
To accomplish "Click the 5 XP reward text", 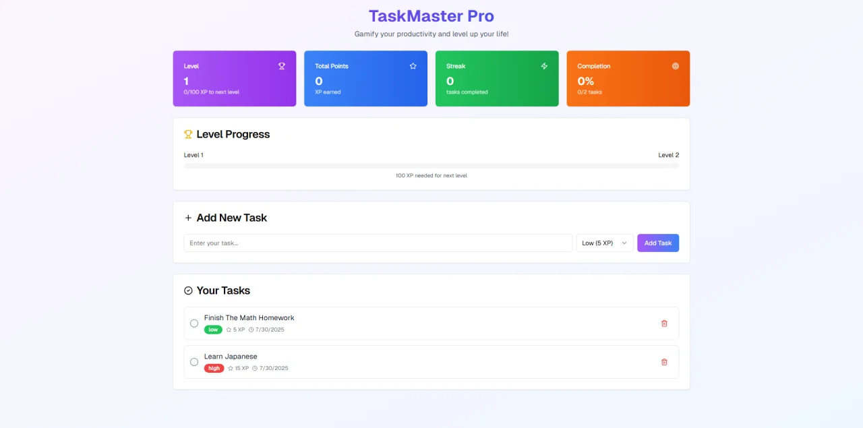I will 239,330.
